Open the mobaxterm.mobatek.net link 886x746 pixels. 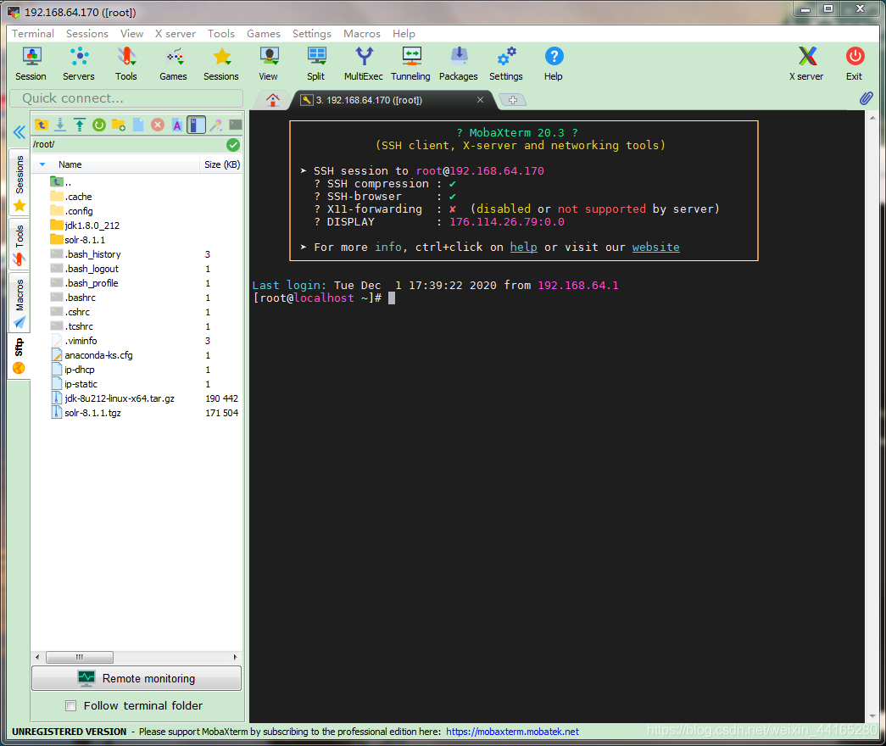[x=512, y=732]
